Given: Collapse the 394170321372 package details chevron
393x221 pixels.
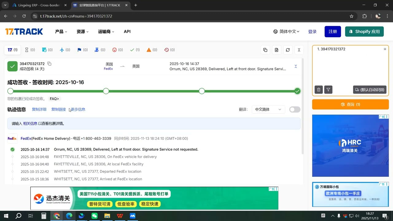Looking at the screenshot, I should tap(296, 66).
